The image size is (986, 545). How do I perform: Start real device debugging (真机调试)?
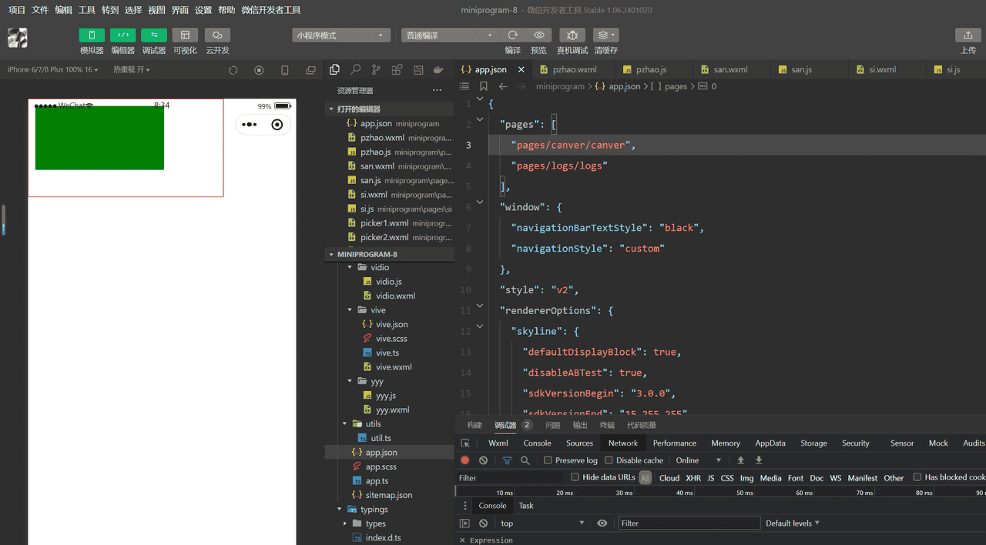[x=572, y=35]
